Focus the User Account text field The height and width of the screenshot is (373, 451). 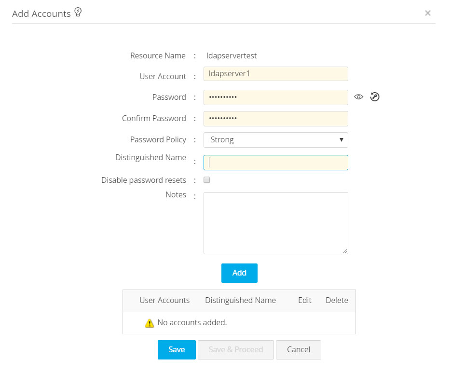(275, 74)
